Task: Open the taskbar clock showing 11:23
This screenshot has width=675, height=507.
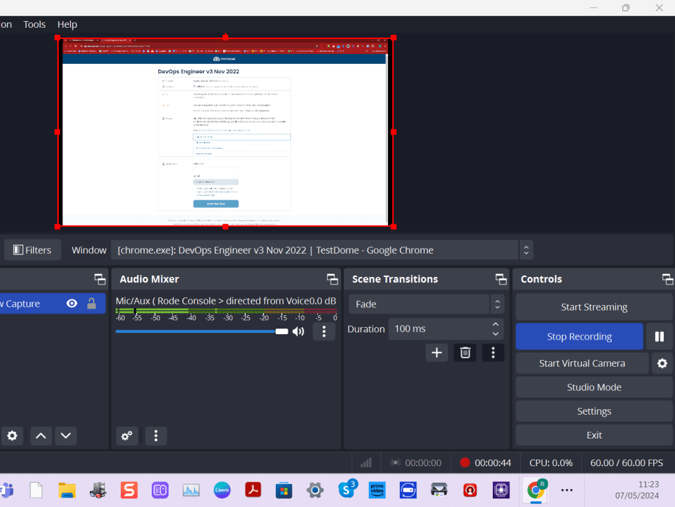Action: [637, 491]
